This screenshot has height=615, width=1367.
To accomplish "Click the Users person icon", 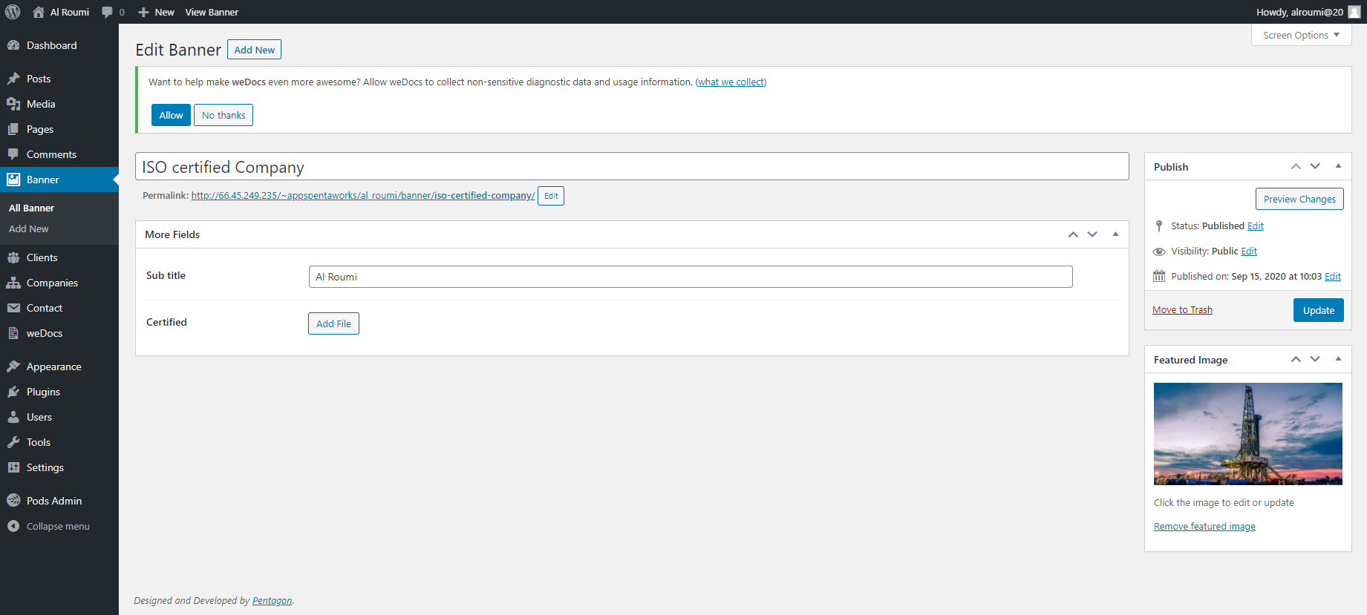I will tap(13, 417).
